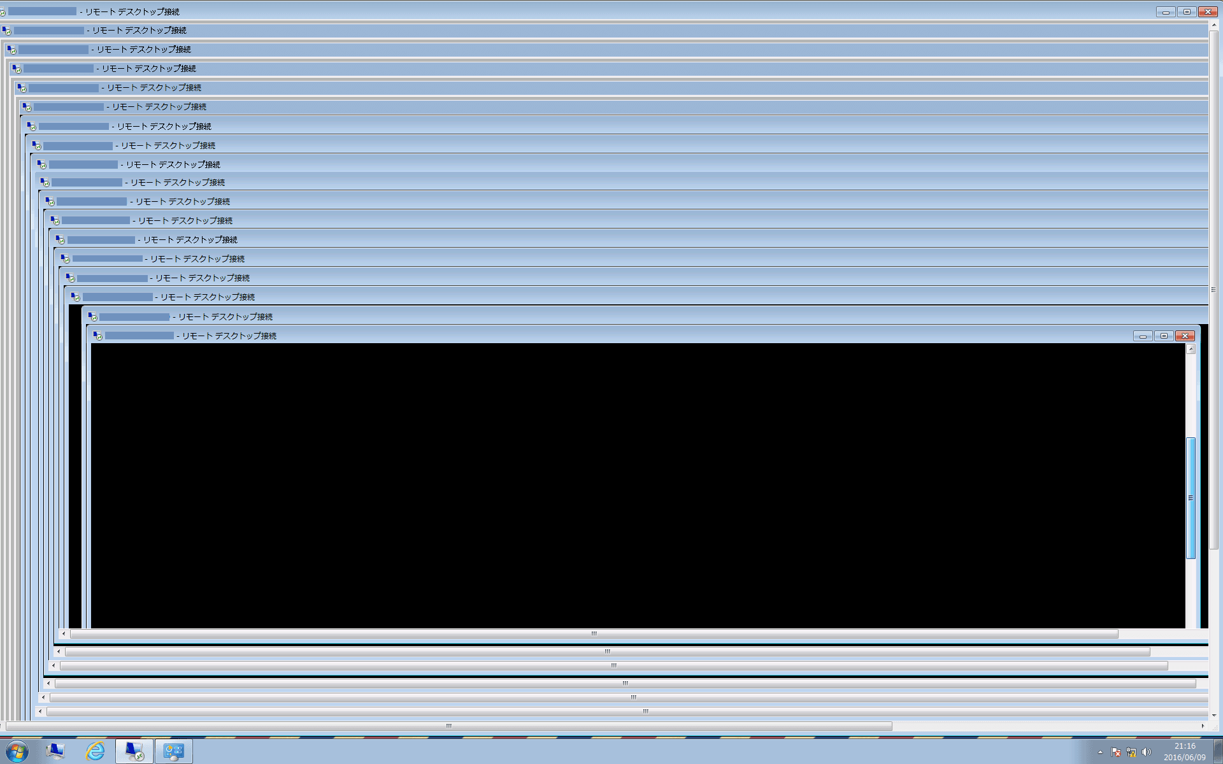Minimize the innermost Remote Desktop window

coord(1143,336)
